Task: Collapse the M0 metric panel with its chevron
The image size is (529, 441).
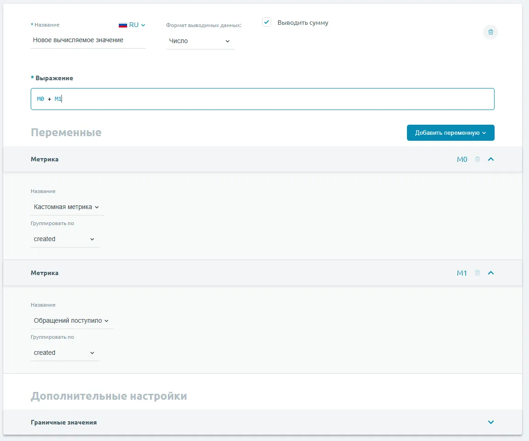Action: point(491,159)
